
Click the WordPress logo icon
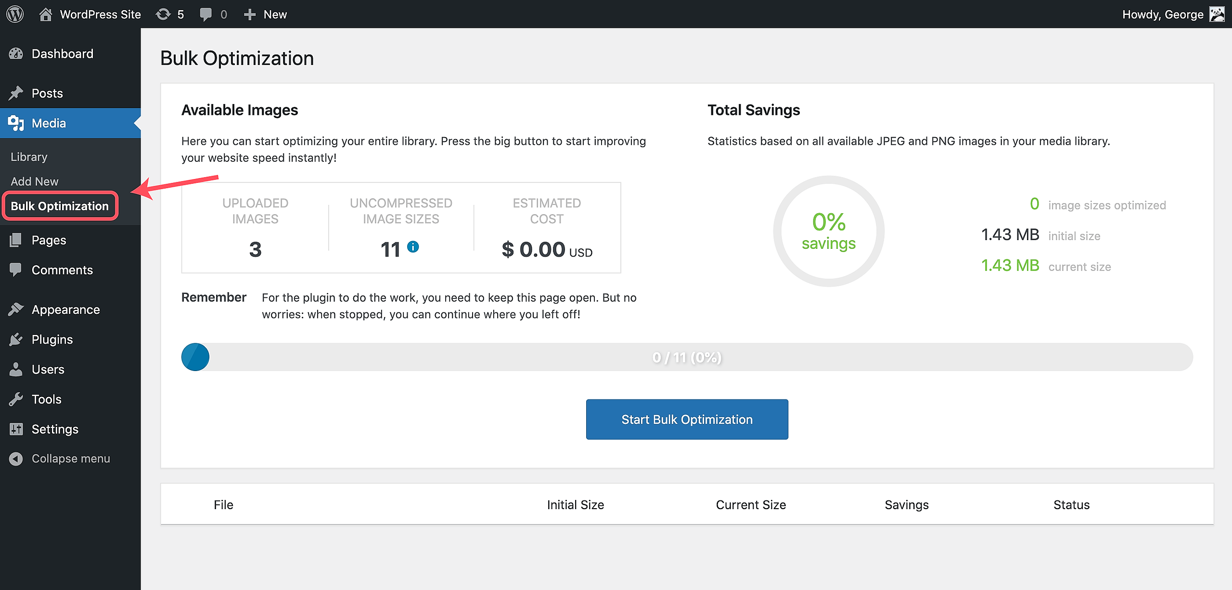pyautogui.click(x=15, y=14)
